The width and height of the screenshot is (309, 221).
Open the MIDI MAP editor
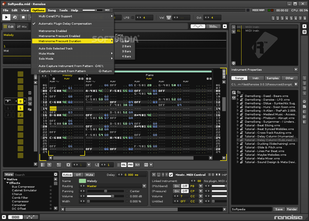(x=258, y=10)
